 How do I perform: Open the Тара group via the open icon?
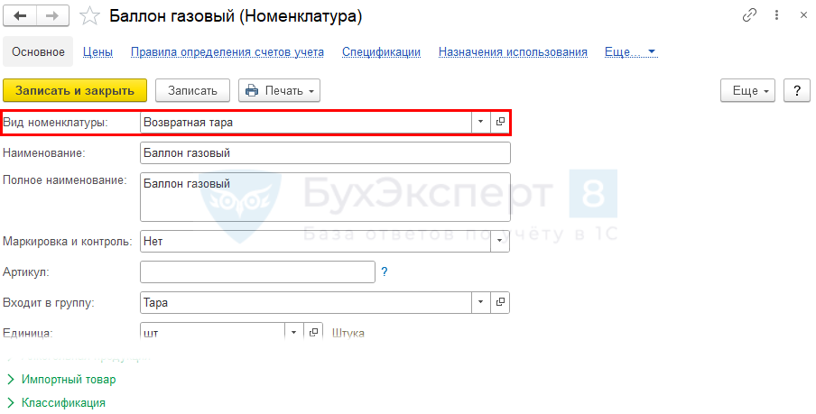(500, 302)
